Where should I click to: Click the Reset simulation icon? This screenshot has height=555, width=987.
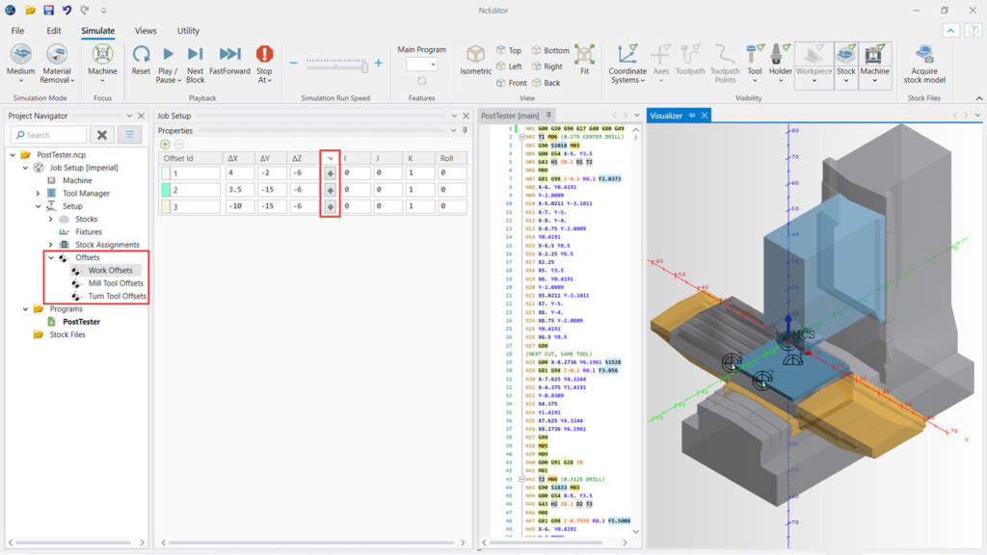click(141, 55)
